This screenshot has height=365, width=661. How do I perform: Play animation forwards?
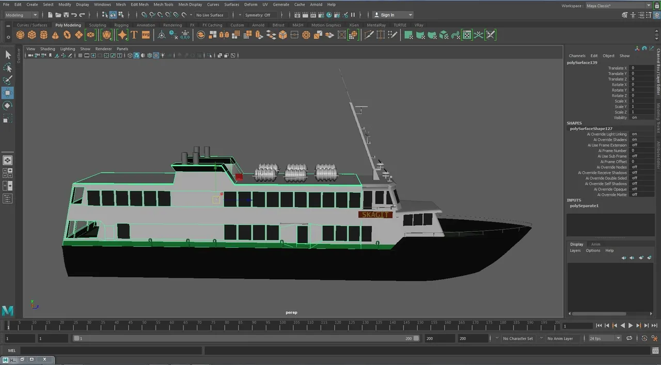click(x=631, y=325)
